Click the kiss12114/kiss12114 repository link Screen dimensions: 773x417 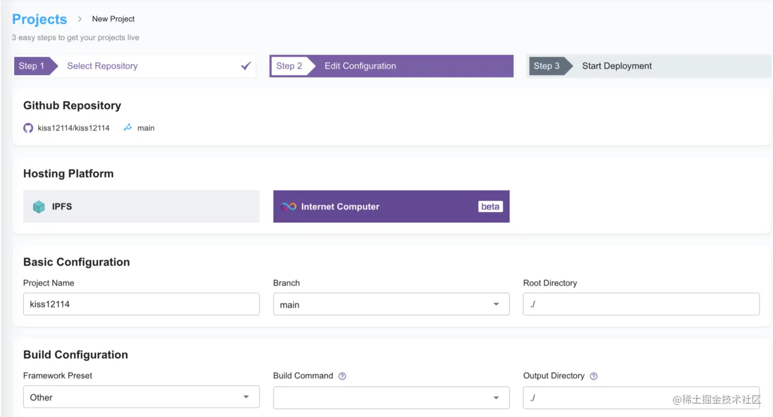73,128
